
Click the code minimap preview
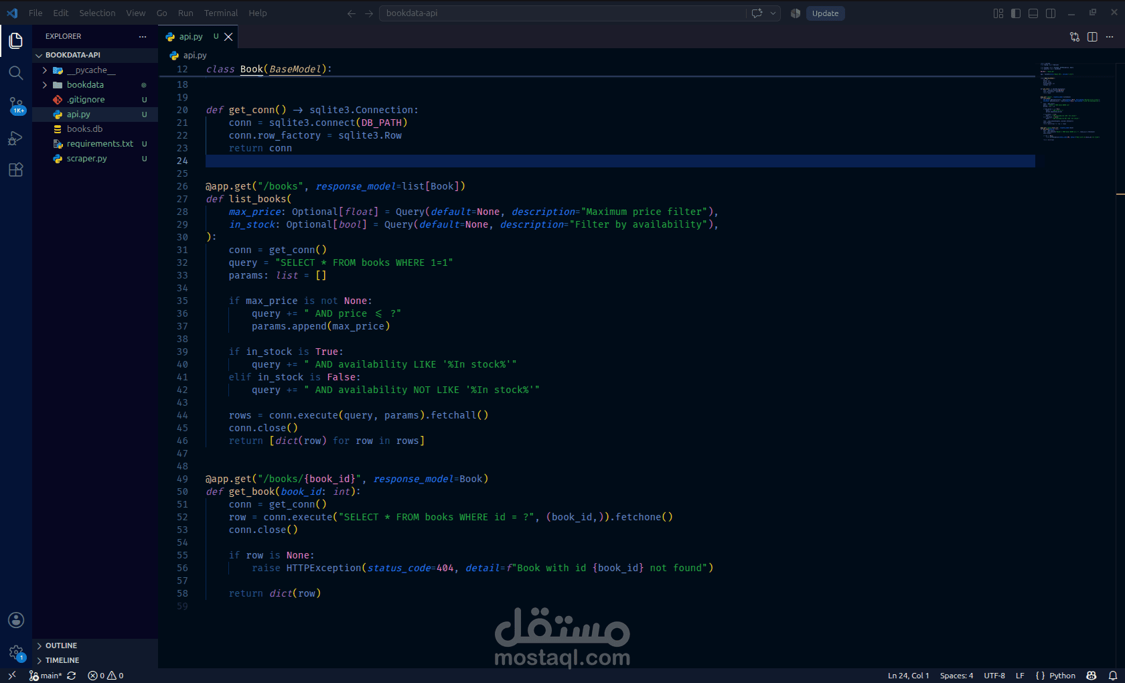pos(1071,100)
